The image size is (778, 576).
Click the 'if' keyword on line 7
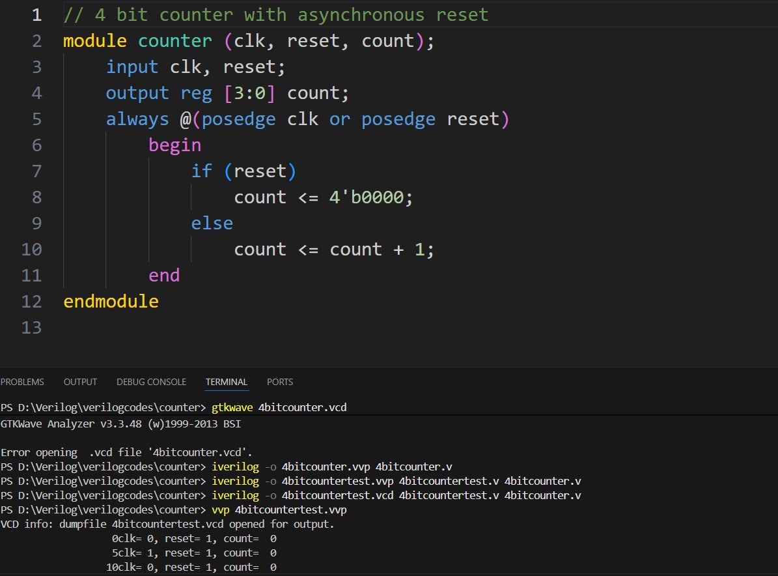tap(201, 171)
